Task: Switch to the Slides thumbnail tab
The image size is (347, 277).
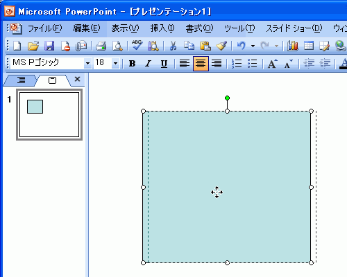Action: 52,80
